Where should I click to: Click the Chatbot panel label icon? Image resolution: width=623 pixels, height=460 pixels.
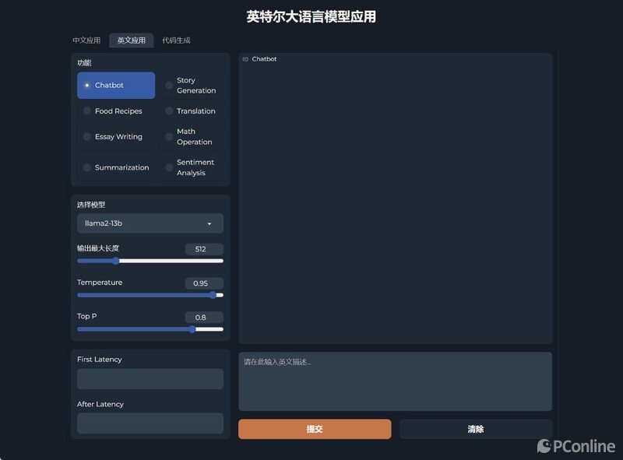pyautogui.click(x=245, y=59)
